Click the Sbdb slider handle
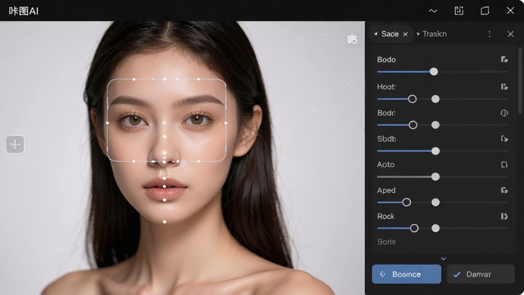 tap(435, 151)
